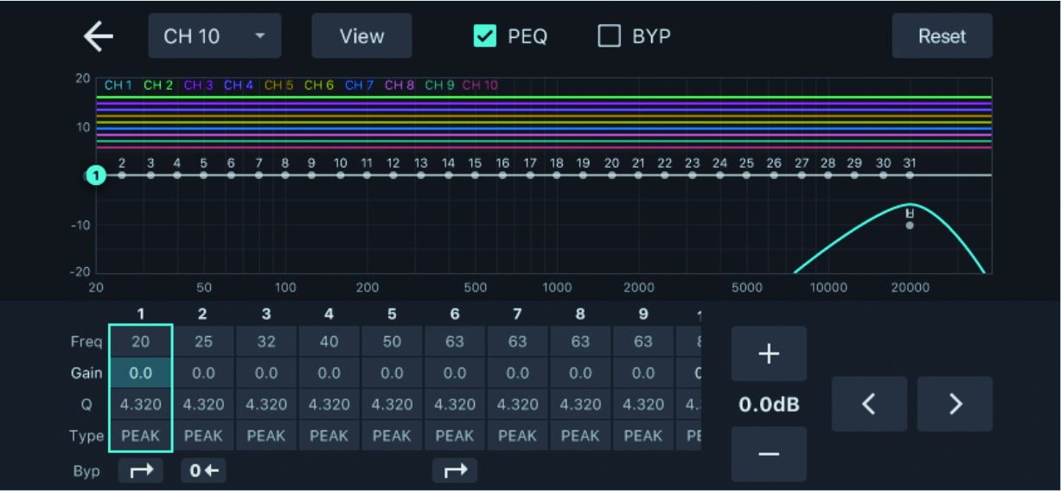Select the Gain cell of band 3
This screenshot has height=491, width=1061.
[x=266, y=373]
